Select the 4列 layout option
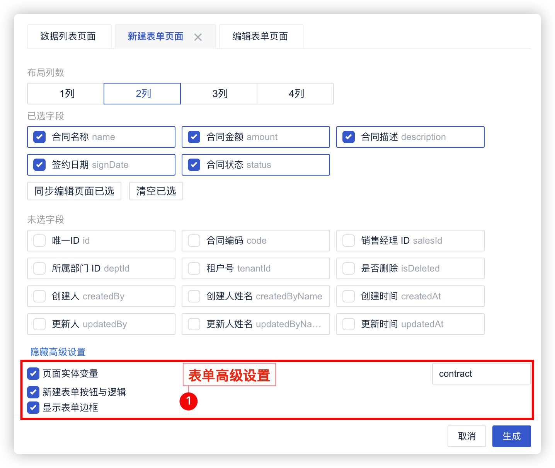 pyautogui.click(x=295, y=94)
